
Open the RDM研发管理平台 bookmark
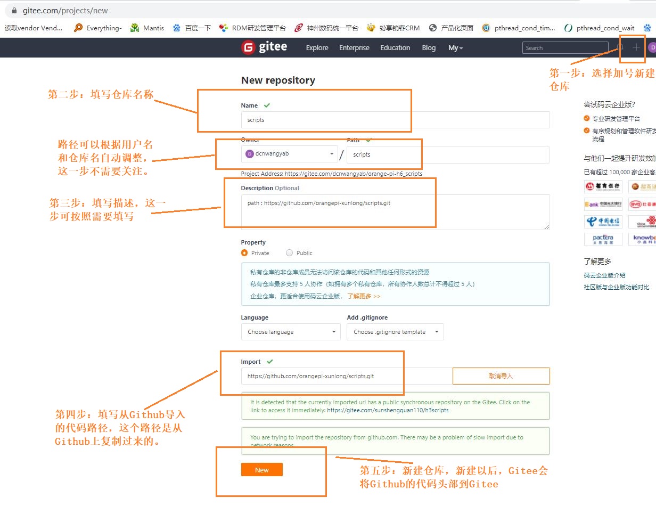click(252, 28)
